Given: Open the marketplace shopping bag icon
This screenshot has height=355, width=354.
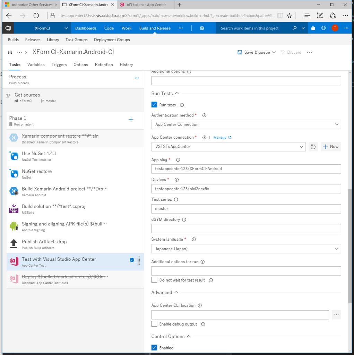Looking at the screenshot, I should (313, 28).
